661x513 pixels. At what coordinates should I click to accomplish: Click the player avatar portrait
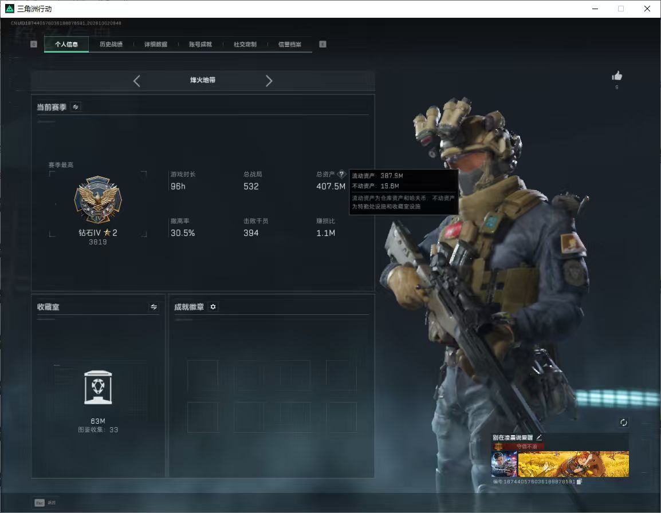click(504, 464)
